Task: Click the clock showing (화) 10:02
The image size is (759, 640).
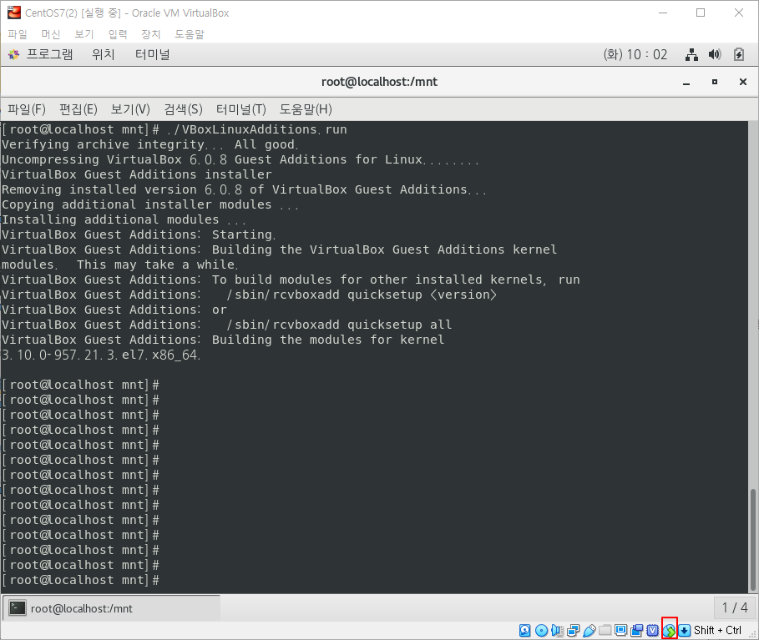Action: click(635, 55)
